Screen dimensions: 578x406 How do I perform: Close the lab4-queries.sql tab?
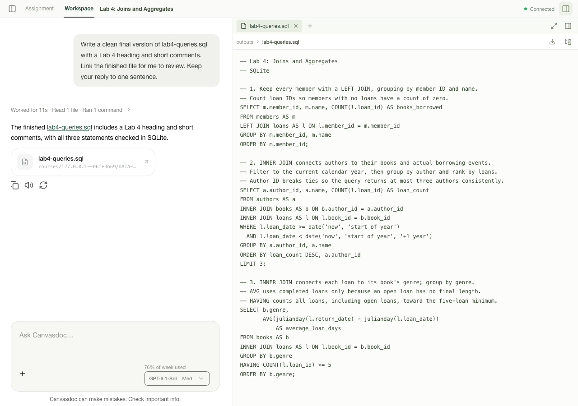(296, 26)
